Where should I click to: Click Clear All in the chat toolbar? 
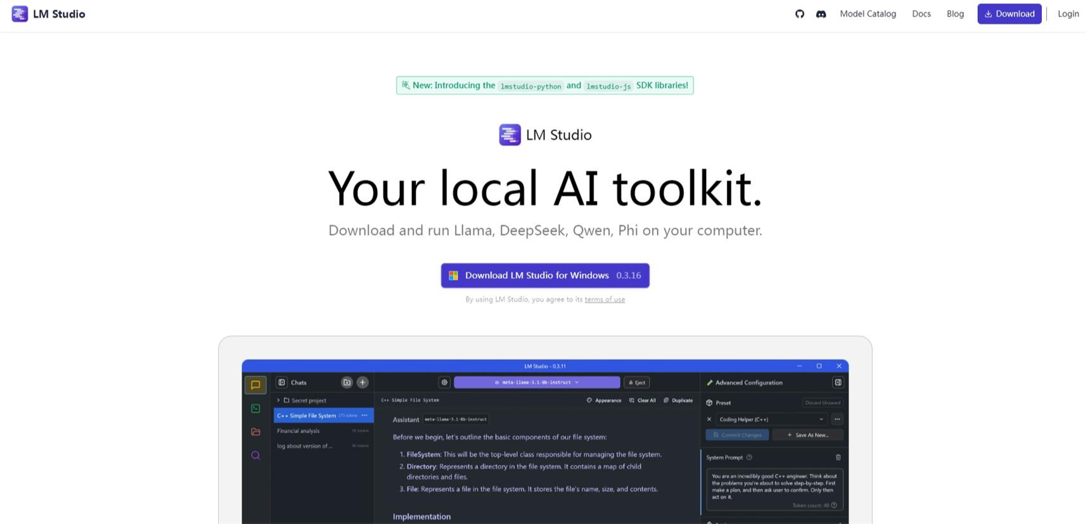click(643, 400)
